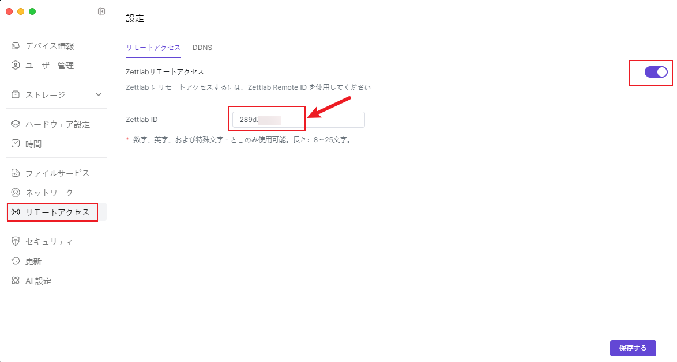Switch to the DDNS tab
The height and width of the screenshot is (362, 677).
coord(202,48)
